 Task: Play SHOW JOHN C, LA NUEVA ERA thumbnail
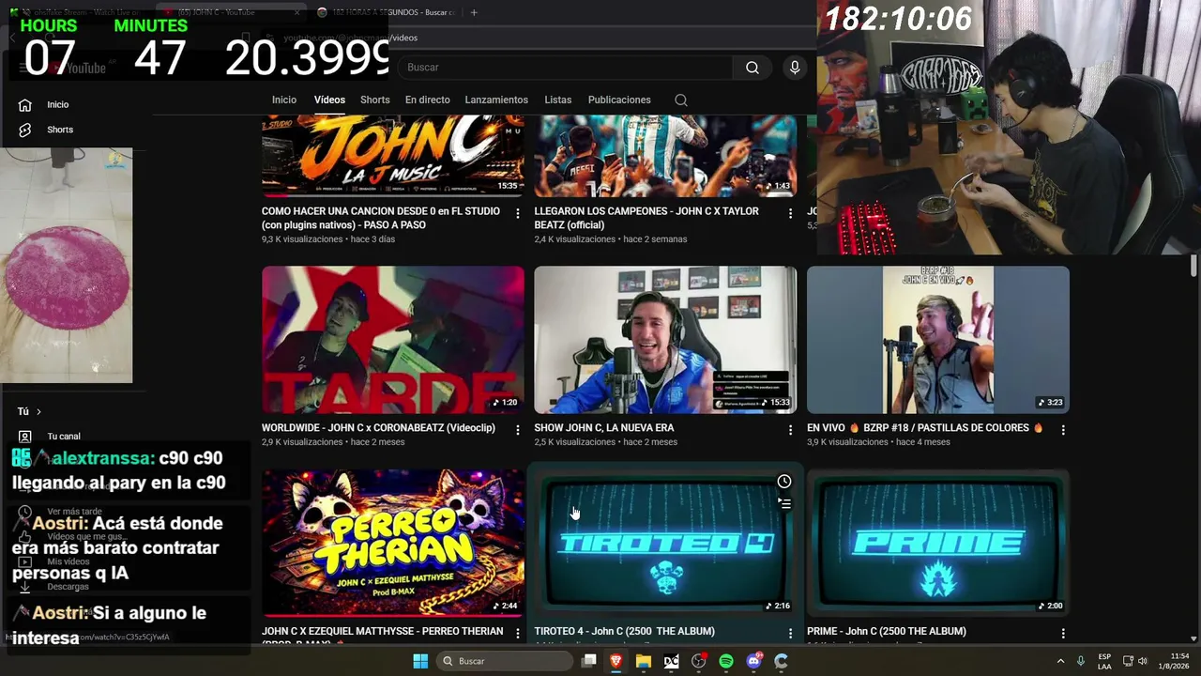665,340
